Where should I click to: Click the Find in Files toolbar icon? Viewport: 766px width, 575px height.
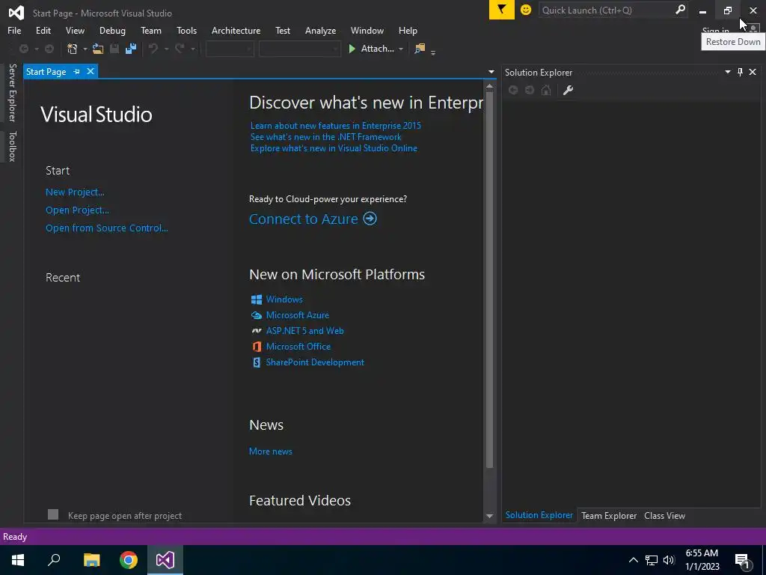click(x=420, y=49)
